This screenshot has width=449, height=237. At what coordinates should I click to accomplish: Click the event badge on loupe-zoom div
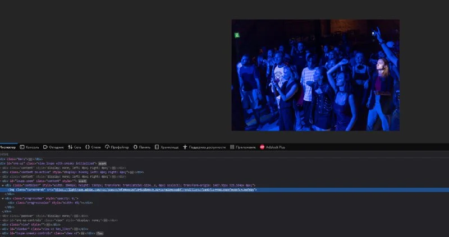click(x=81, y=181)
